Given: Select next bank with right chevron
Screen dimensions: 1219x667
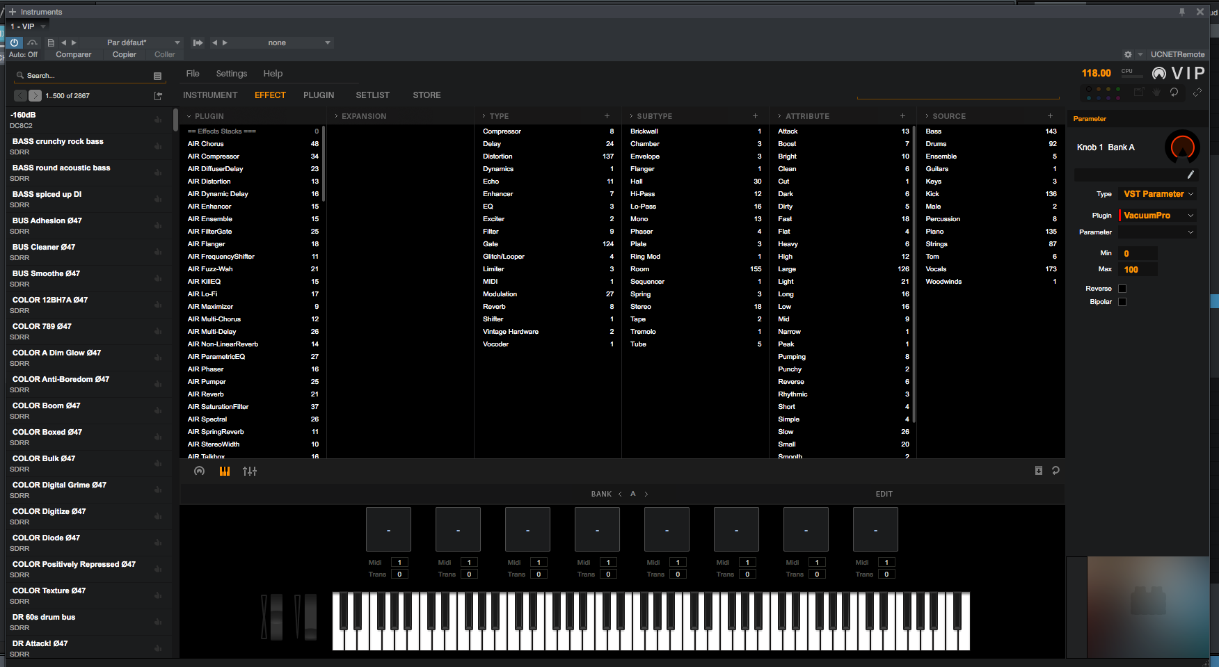Looking at the screenshot, I should (646, 494).
